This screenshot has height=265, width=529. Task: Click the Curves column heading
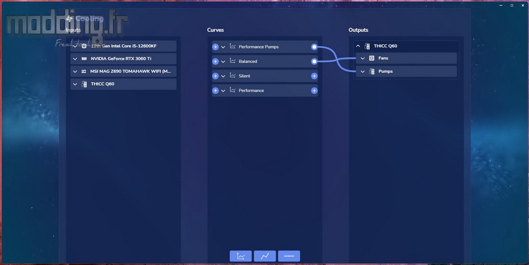215,30
